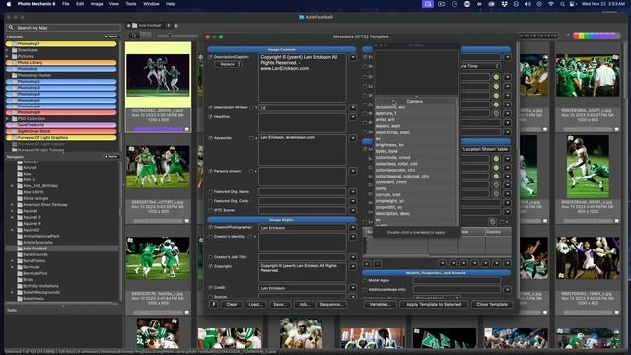Click the Variables... button
This screenshot has width=631, height=355.
click(381, 305)
